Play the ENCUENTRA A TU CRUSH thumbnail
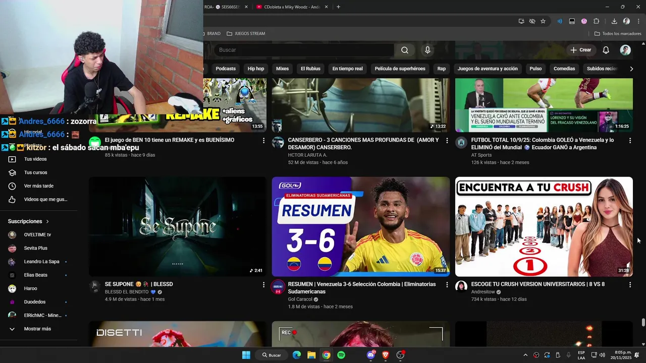 coord(544,226)
